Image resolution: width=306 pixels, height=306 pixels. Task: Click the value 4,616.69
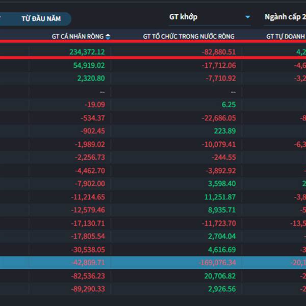click(x=222, y=250)
